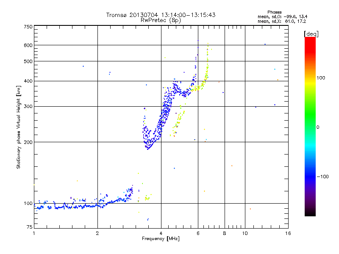Click the x-axis tick label '1'
The height and width of the screenshot is (254, 339).
pos(34,233)
